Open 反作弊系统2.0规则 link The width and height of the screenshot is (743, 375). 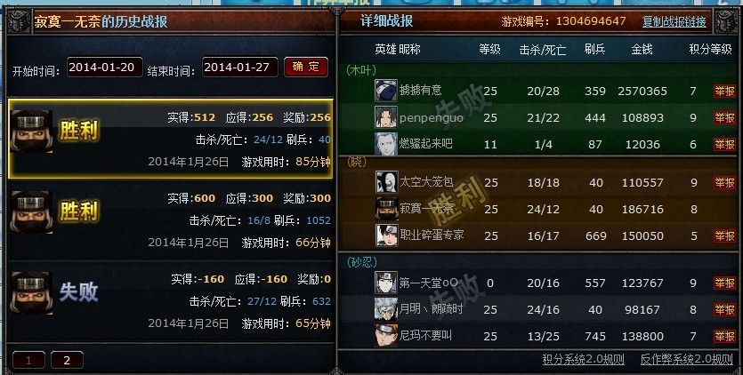(687, 359)
